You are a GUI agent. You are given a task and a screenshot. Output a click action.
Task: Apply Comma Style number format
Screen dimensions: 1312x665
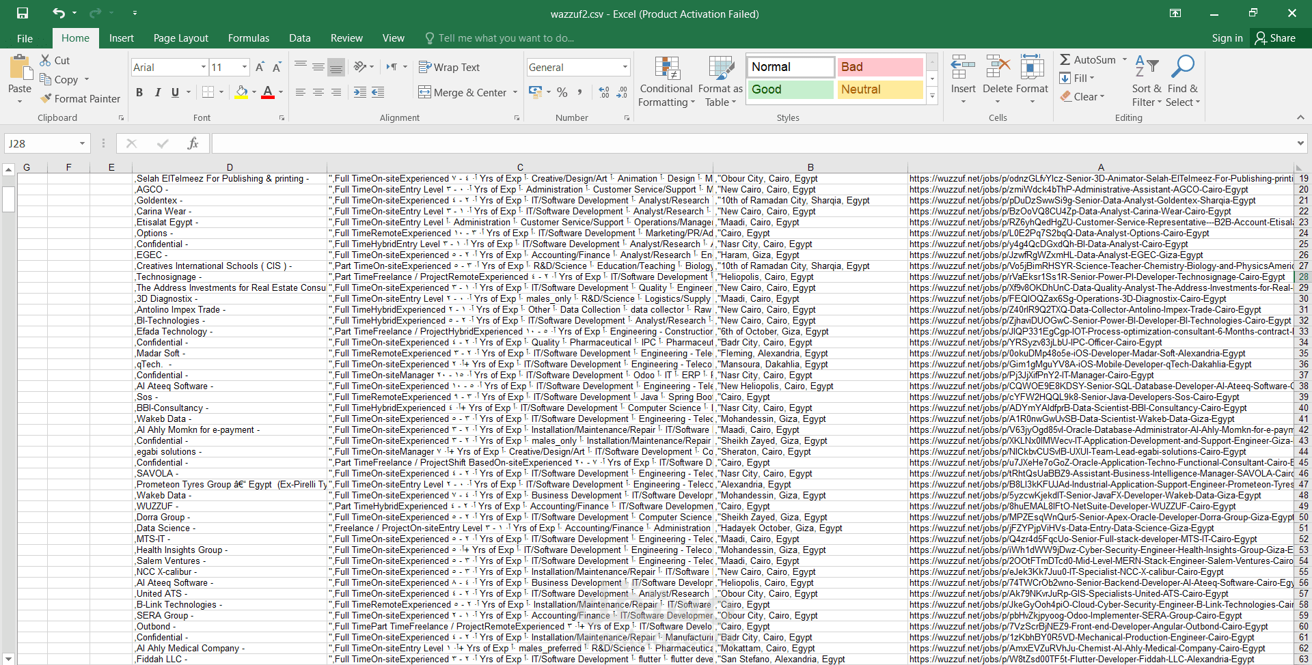[580, 92]
